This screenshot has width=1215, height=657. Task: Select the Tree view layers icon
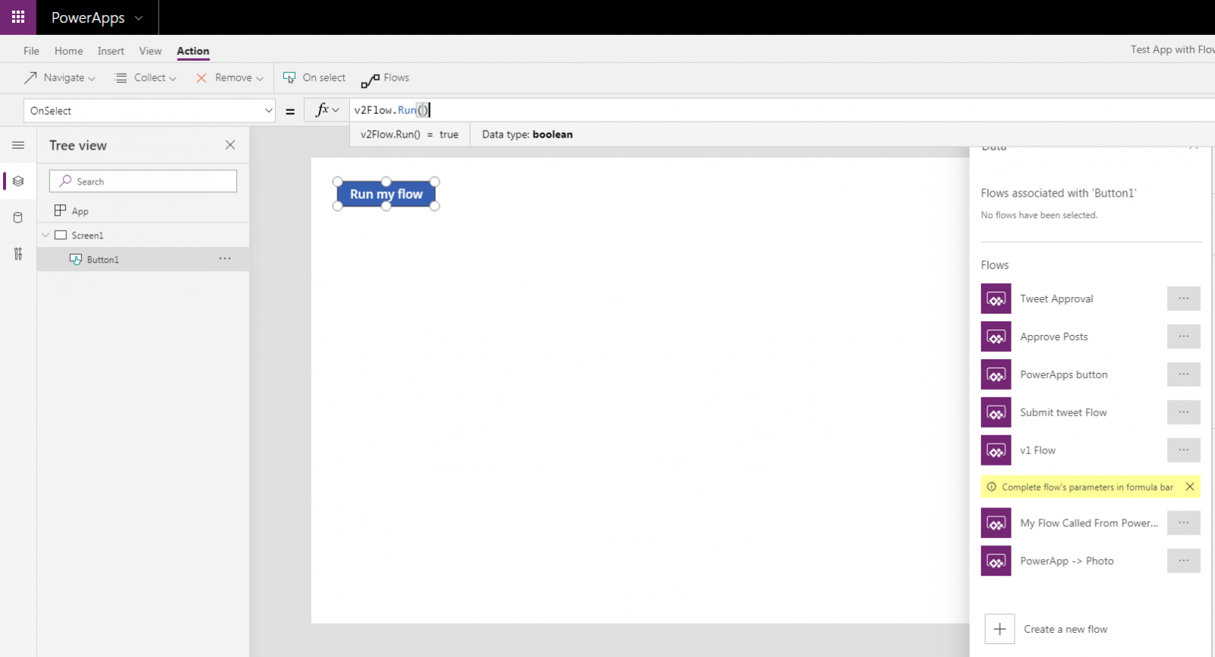pos(18,182)
